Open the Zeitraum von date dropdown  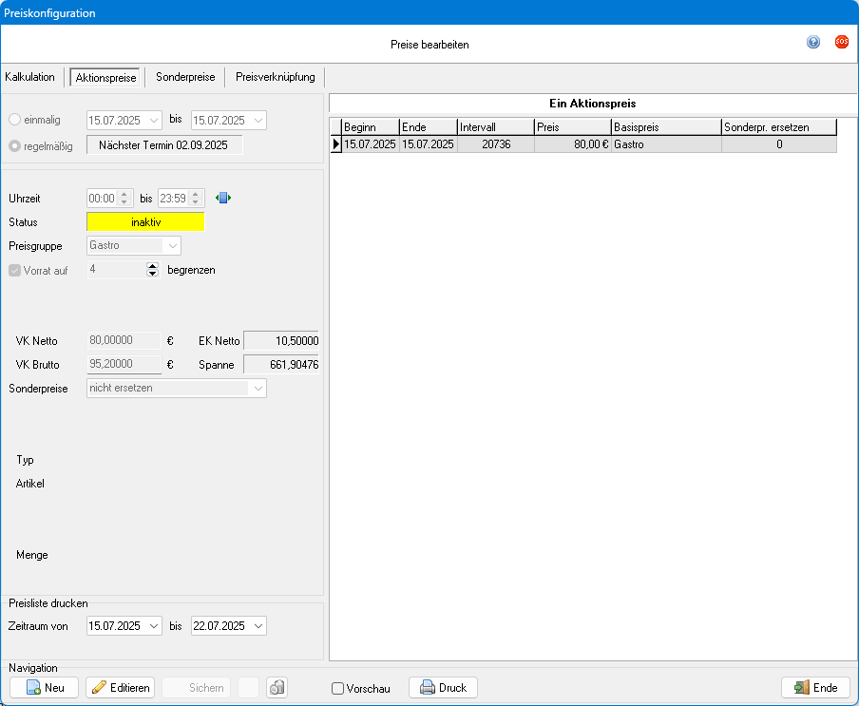click(x=154, y=626)
